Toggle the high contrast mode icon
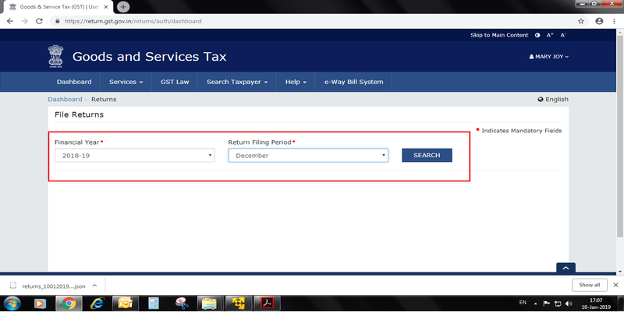 [537, 36]
